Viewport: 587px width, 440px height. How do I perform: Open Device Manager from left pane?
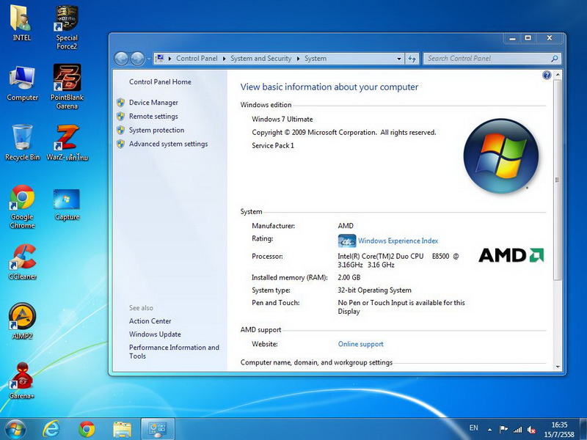pos(153,103)
